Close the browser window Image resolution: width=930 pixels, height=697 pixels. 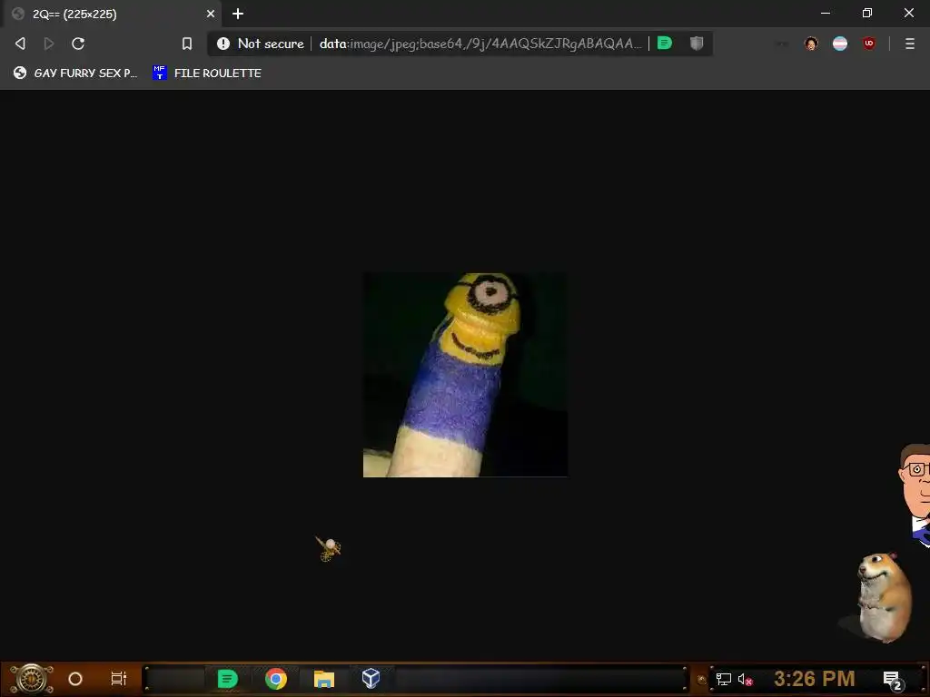coord(908,13)
